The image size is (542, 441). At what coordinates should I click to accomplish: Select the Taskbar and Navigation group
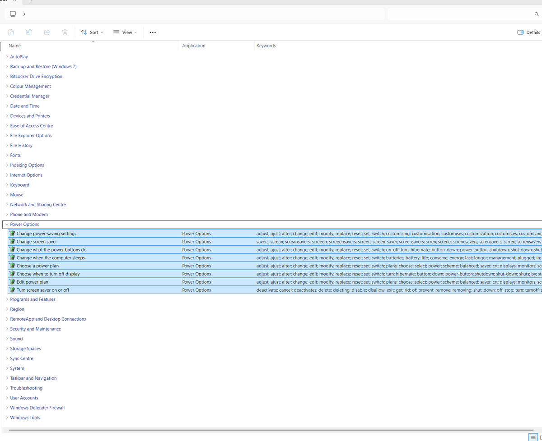click(33, 378)
